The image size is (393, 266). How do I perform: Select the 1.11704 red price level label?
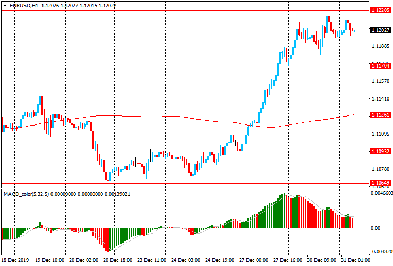[380, 66]
